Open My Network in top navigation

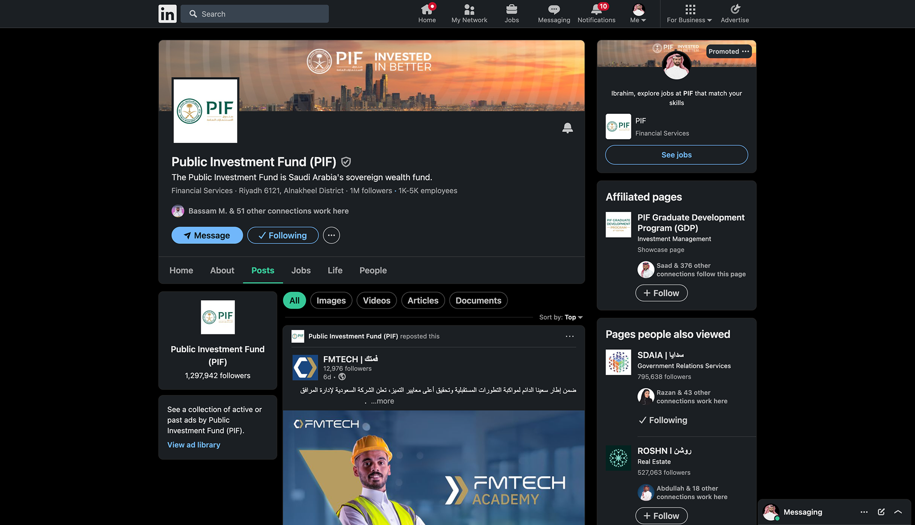pos(469,14)
